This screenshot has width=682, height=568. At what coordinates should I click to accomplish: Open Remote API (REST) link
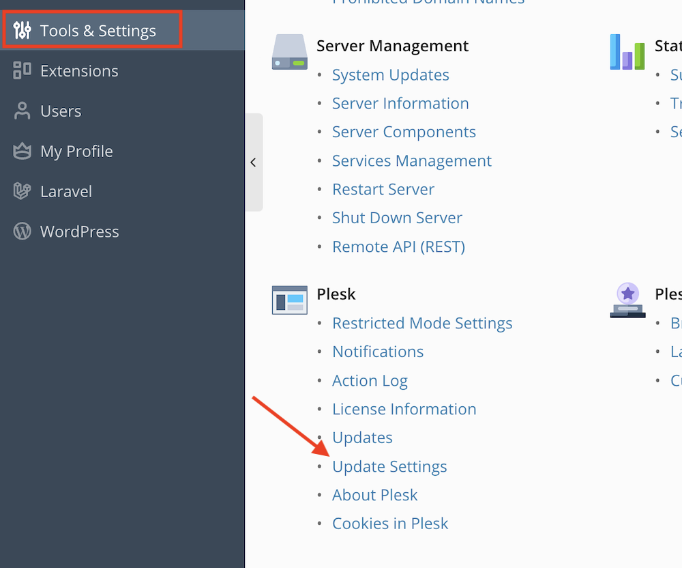point(398,247)
